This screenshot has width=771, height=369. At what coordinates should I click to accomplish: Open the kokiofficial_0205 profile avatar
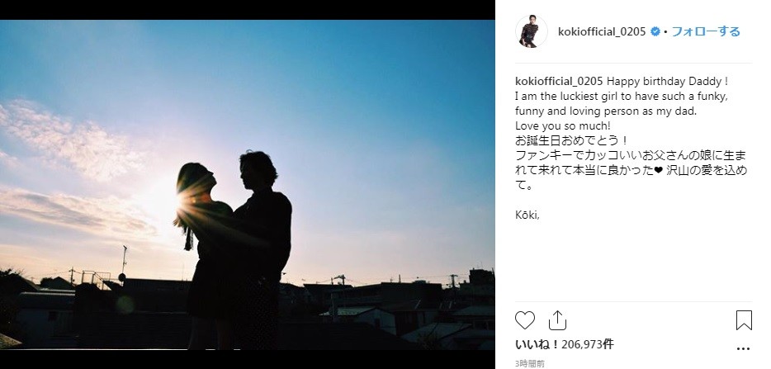[531, 31]
